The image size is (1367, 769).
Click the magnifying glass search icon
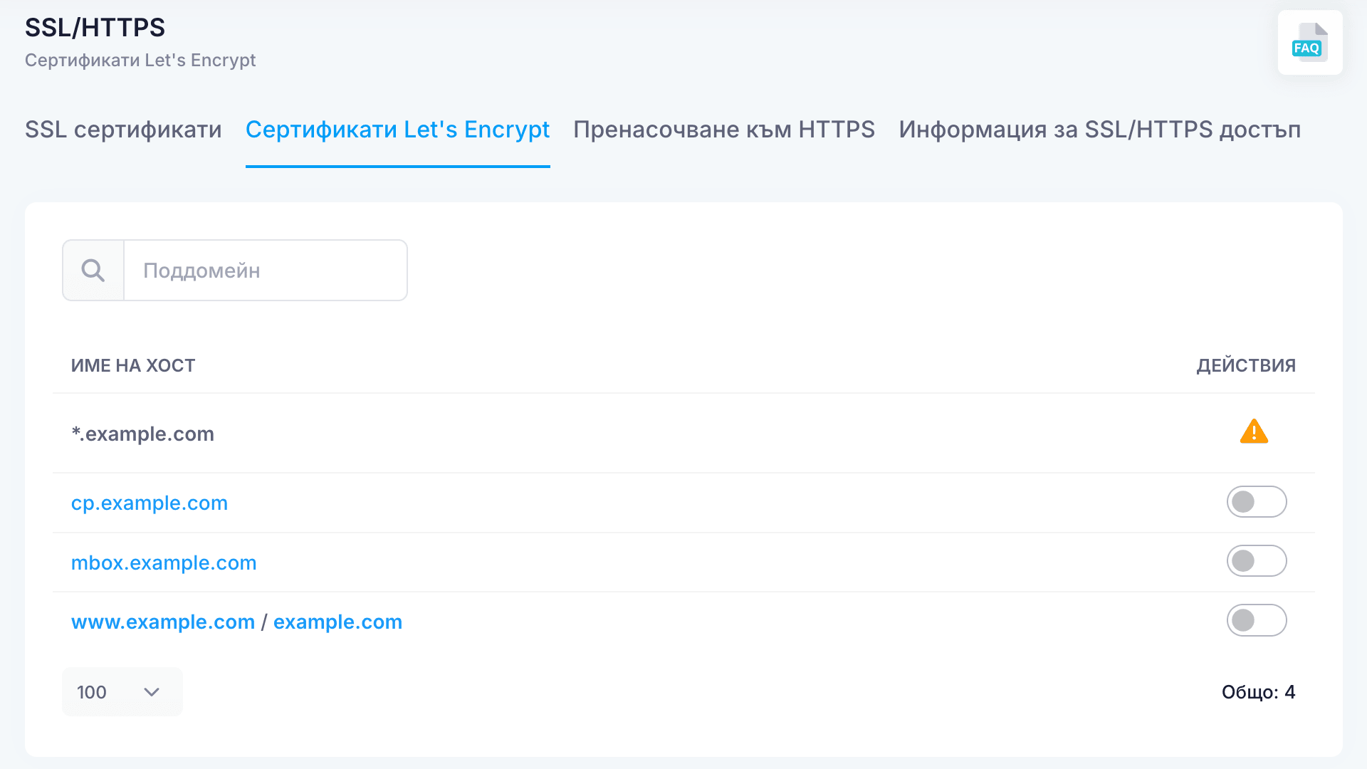tap(93, 271)
